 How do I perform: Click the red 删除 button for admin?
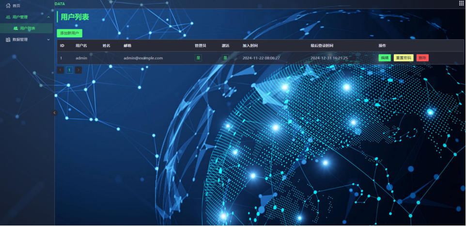point(422,58)
